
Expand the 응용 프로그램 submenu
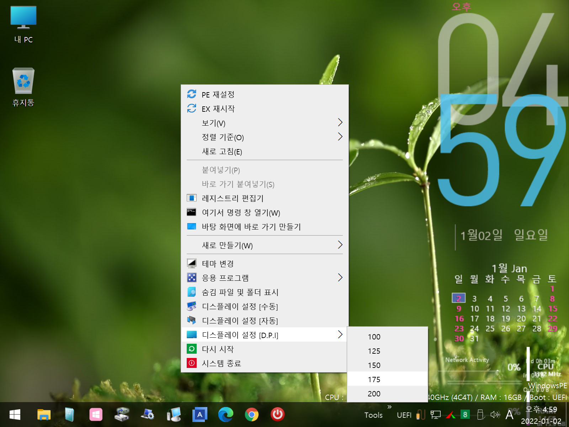point(265,278)
